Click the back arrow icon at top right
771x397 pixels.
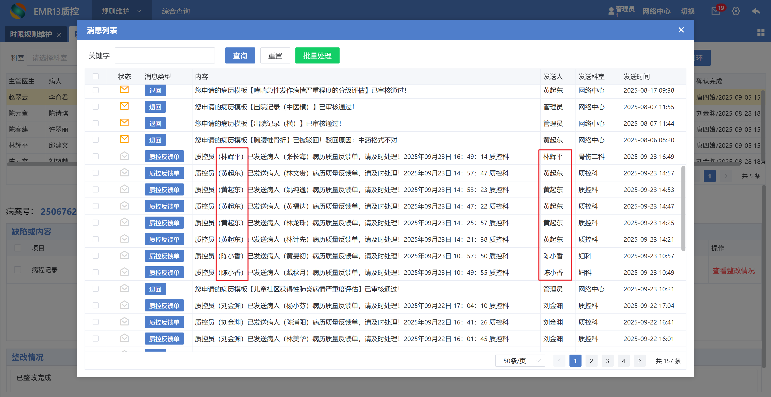click(x=756, y=11)
